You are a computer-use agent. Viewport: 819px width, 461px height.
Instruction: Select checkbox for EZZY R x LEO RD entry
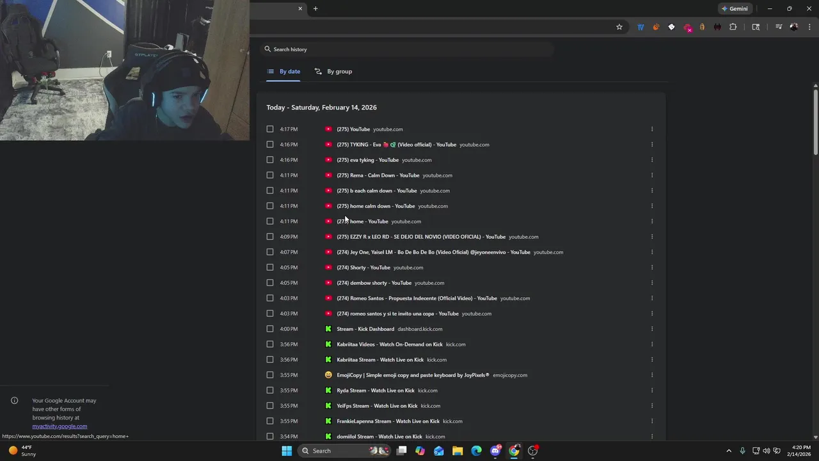click(270, 236)
